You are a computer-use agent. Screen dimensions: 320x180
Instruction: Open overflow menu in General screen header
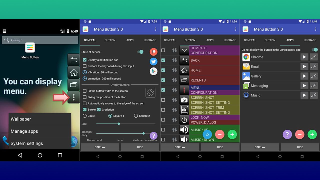155,29
